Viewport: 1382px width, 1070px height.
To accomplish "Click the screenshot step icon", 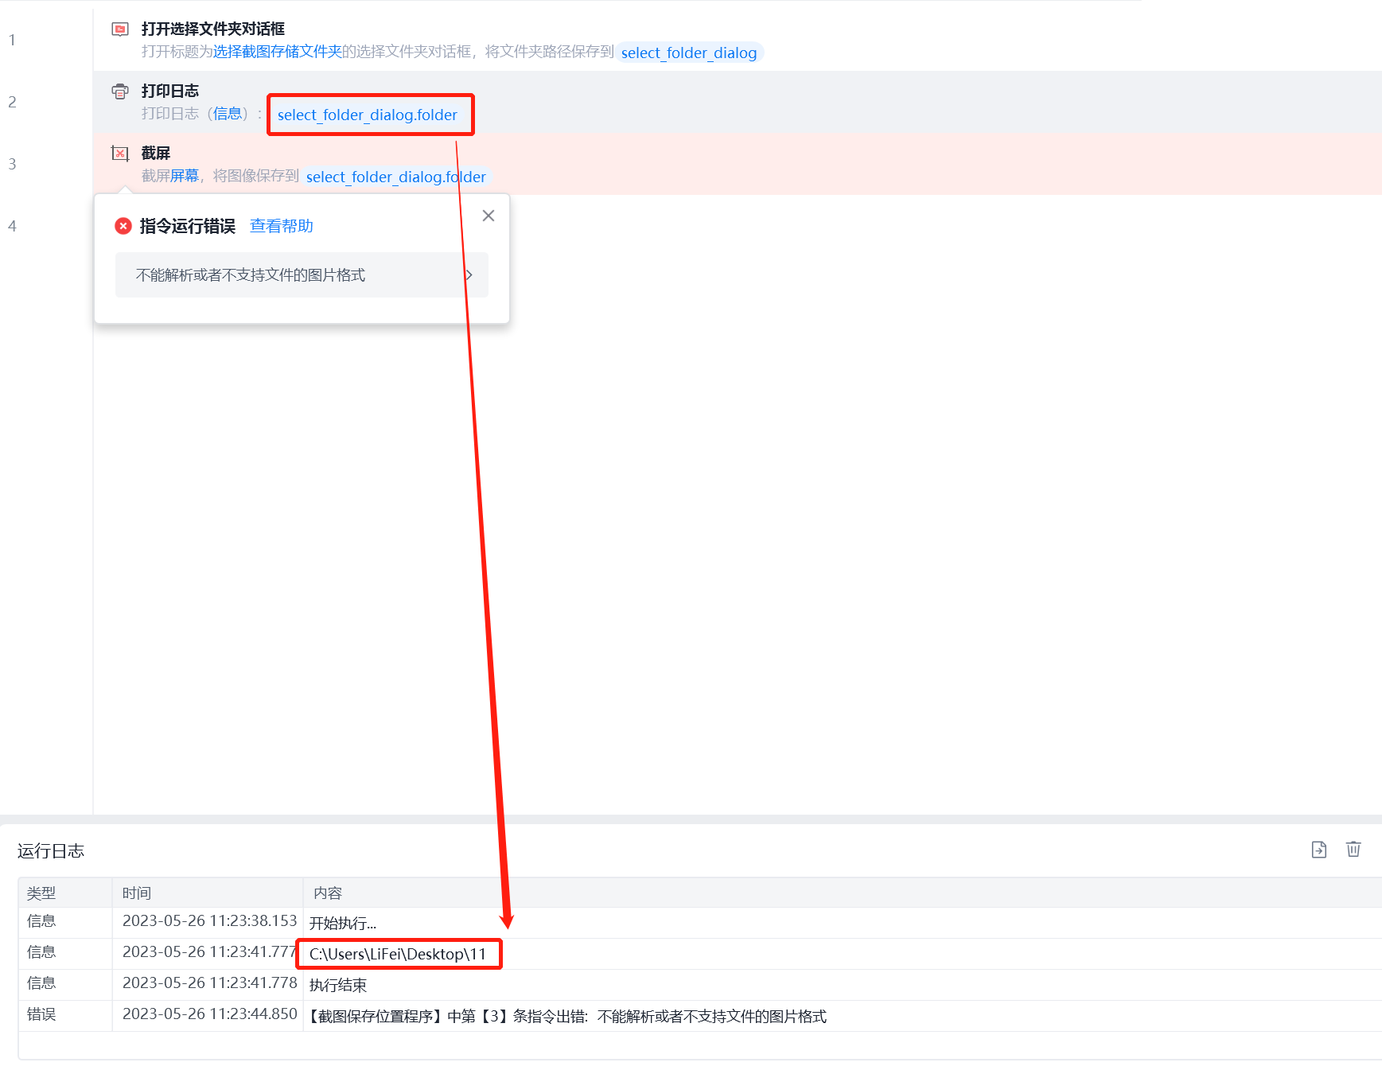I will [120, 154].
